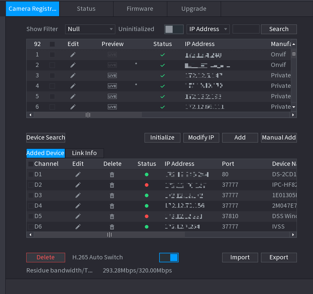Check the box for search result row 3
The height and width of the screenshot is (294, 313).
52,76
